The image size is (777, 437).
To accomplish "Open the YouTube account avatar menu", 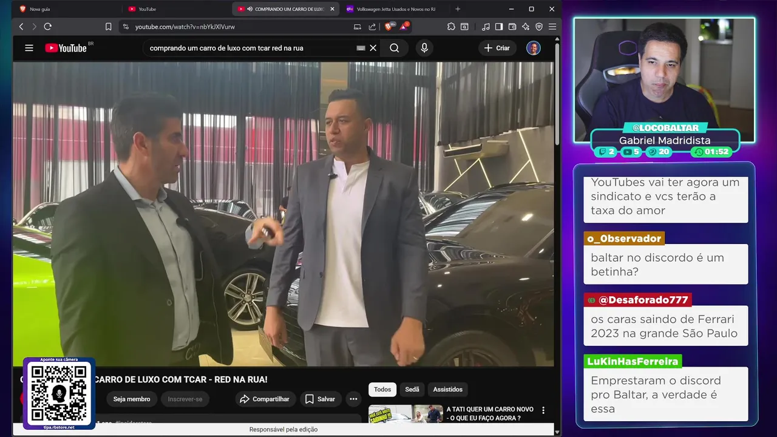I will click(x=534, y=48).
